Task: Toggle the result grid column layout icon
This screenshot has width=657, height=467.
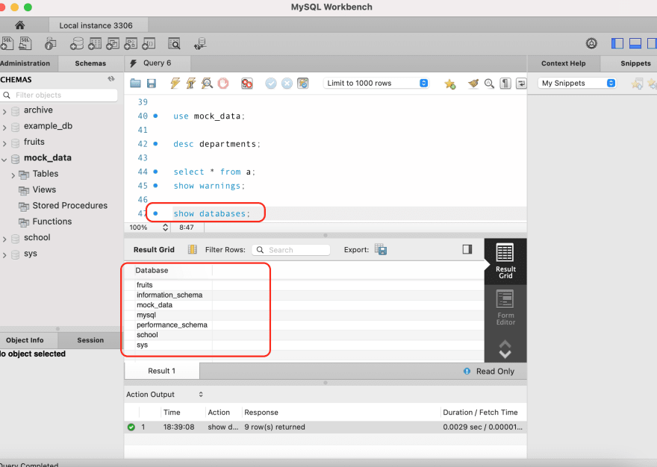Action: (x=193, y=250)
